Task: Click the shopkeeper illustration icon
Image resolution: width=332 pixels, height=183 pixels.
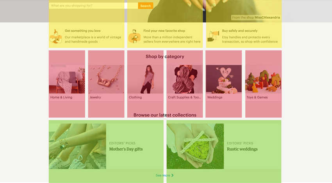Action: click(x=134, y=36)
